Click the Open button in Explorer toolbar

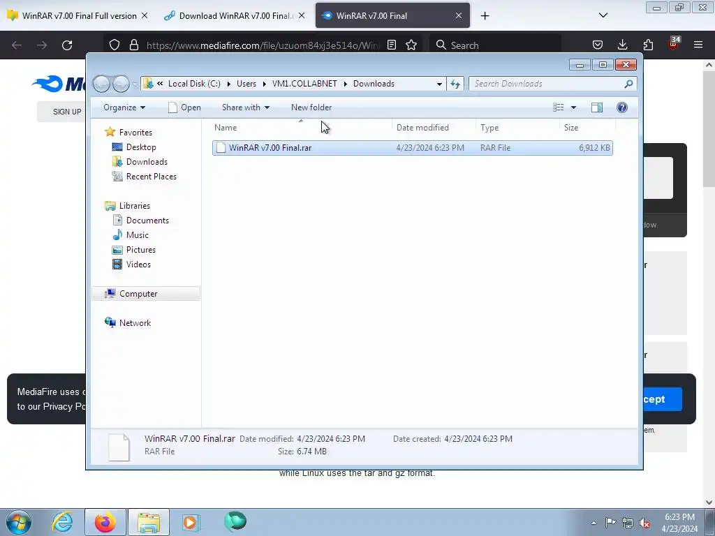(184, 107)
